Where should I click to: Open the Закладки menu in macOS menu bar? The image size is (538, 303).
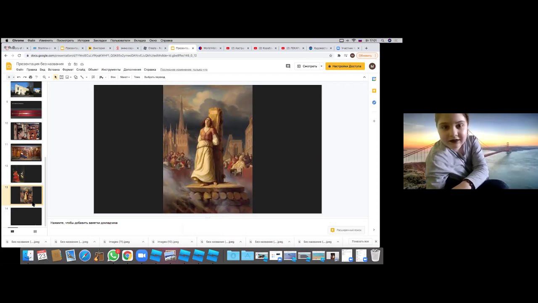100,40
